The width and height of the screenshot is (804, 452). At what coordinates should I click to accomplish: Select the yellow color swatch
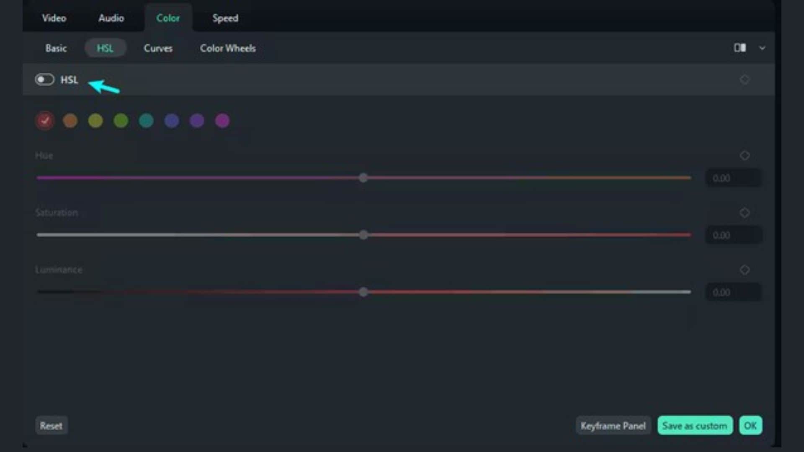pyautogui.click(x=95, y=121)
